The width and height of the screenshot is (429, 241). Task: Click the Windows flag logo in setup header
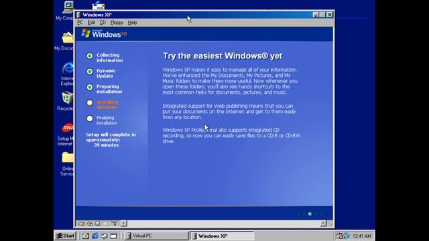[x=86, y=33]
